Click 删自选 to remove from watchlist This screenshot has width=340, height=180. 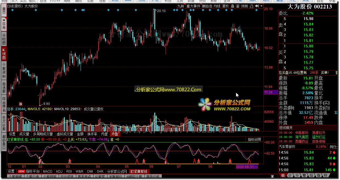click(x=207, y=6)
